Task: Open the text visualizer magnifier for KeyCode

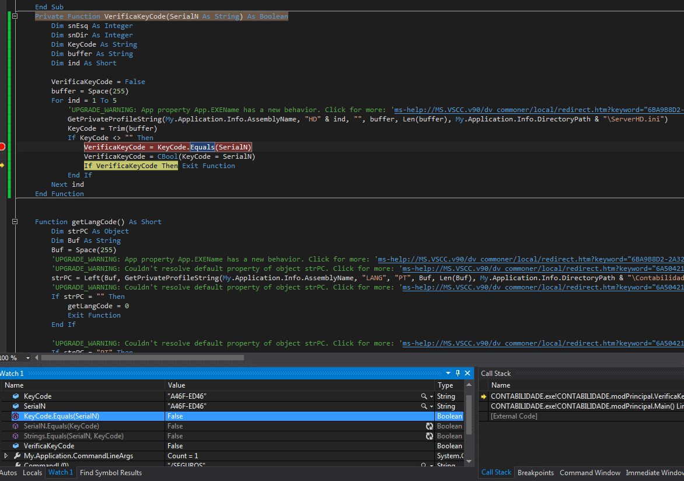Action: click(424, 396)
